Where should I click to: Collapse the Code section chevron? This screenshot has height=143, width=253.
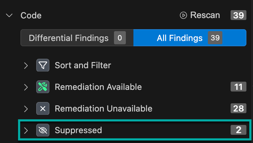click(x=10, y=15)
